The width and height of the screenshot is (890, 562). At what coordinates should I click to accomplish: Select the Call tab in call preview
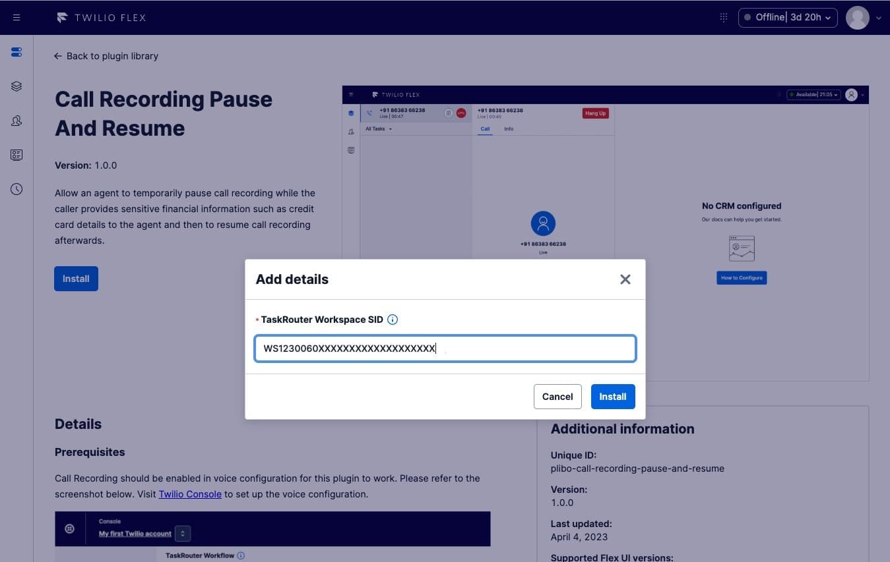(485, 128)
